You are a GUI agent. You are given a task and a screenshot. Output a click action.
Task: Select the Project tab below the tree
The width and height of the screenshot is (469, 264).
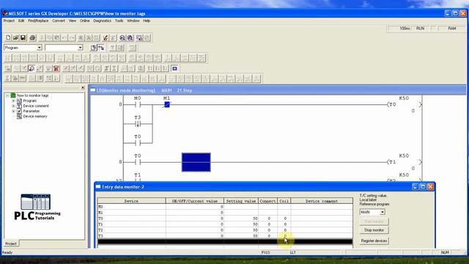point(11,243)
